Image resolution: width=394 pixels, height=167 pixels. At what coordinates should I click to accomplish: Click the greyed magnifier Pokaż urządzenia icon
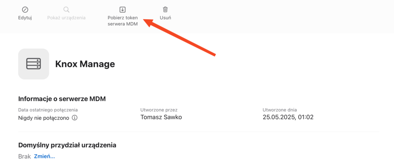(x=66, y=10)
